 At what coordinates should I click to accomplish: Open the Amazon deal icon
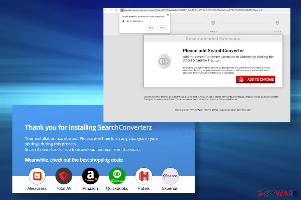90,176
